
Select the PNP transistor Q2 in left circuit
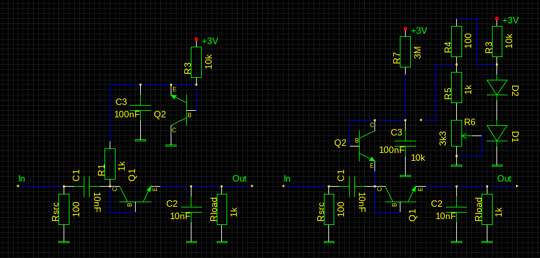pyautogui.click(x=182, y=110)
